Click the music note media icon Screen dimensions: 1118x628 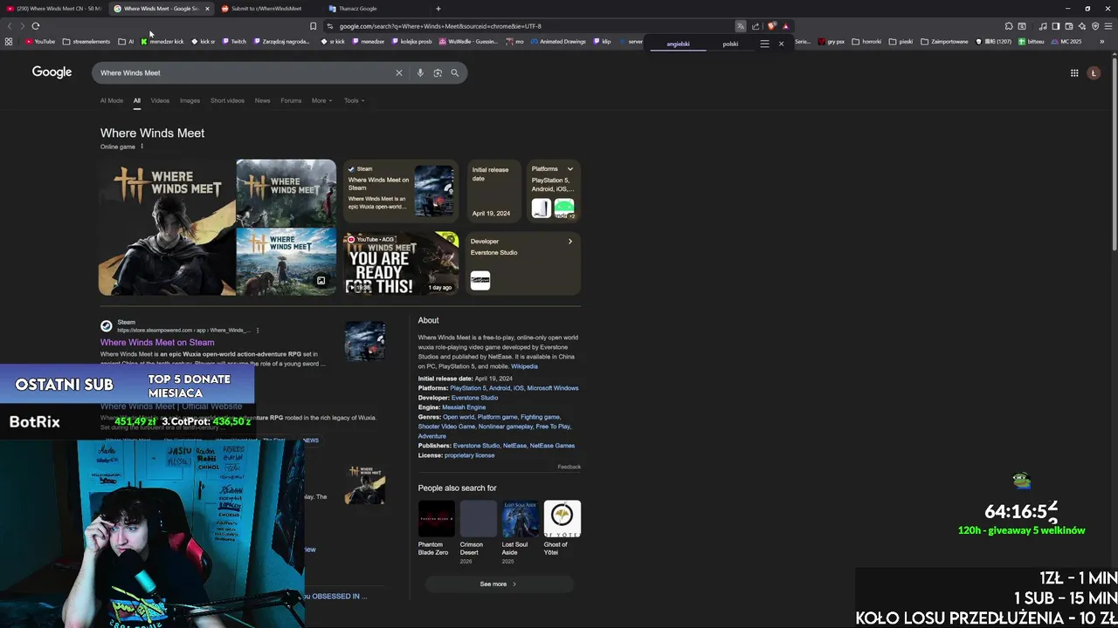click(1042, 26)
